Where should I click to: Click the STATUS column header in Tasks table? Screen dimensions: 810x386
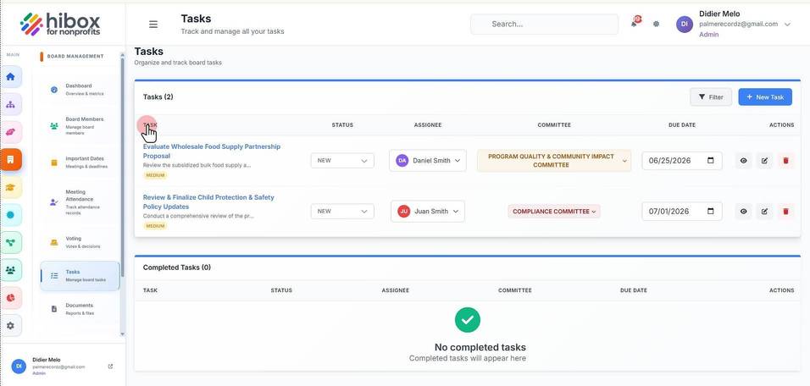(342, 125)
